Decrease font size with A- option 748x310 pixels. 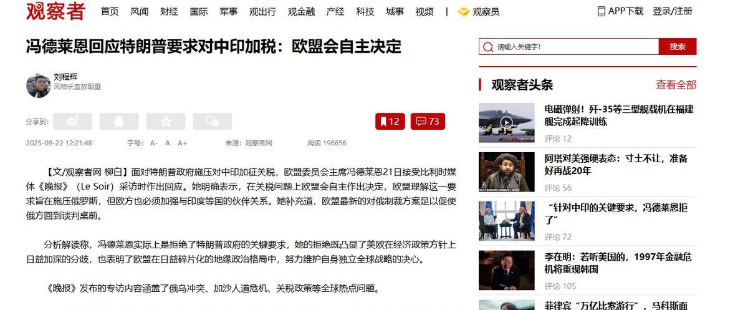click(154, 143)
